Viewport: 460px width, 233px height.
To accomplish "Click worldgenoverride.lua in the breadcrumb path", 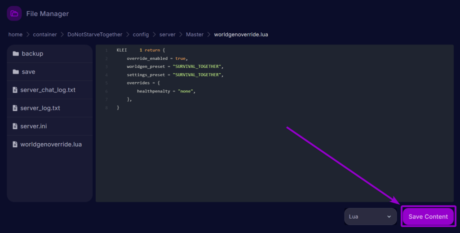I will click(241, 35).
